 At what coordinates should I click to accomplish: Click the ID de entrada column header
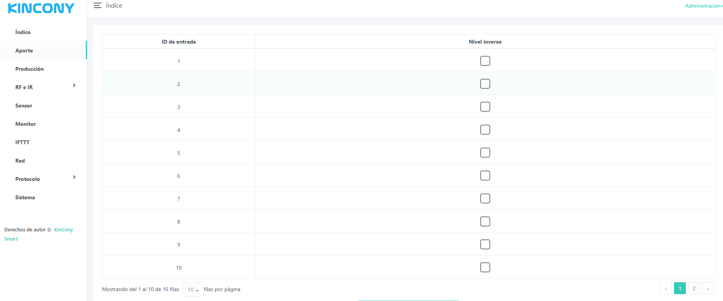(x=178, y=42)
